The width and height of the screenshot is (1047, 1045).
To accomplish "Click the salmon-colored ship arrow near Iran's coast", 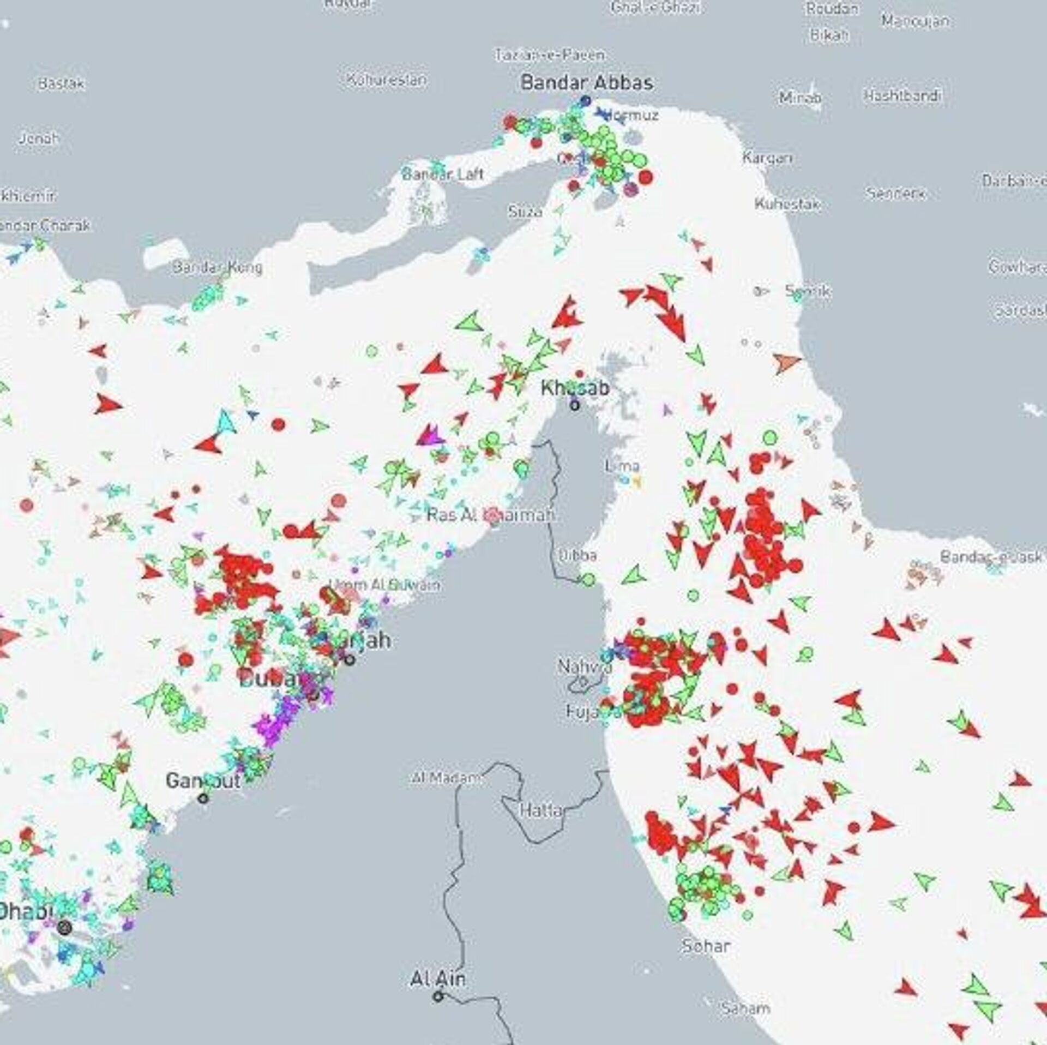I will pyautogui.click(x=786, y=363).
